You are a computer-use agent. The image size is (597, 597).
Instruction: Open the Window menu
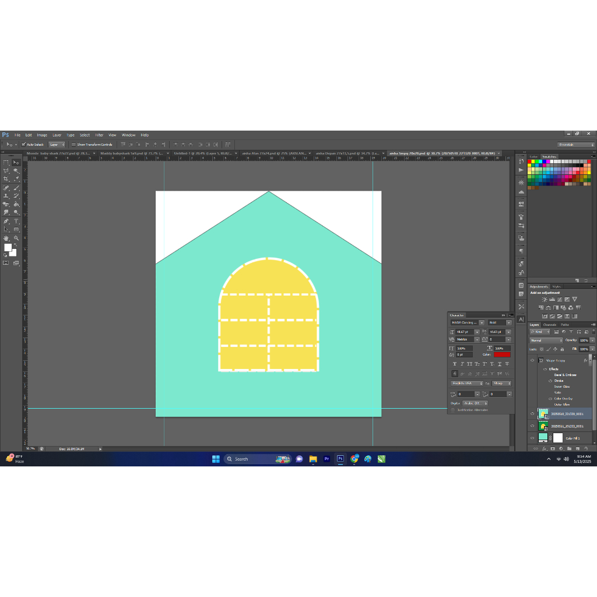[129, 135]
